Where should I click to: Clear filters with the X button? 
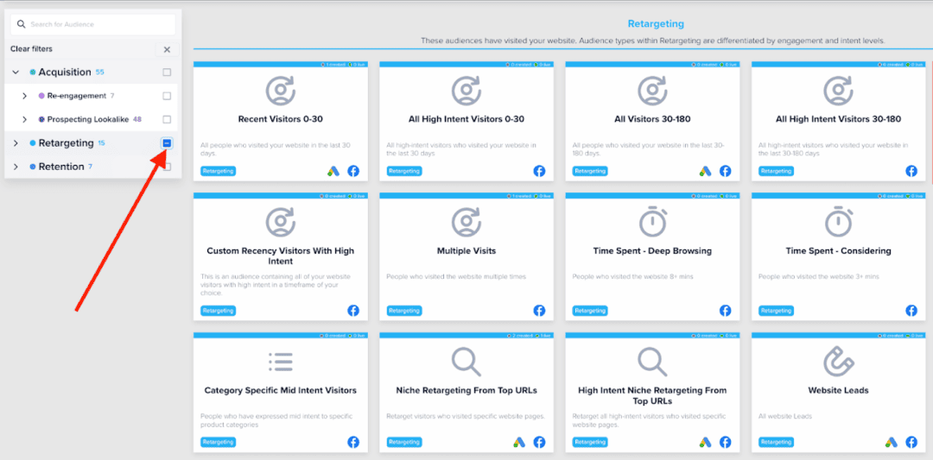point(167,49)
